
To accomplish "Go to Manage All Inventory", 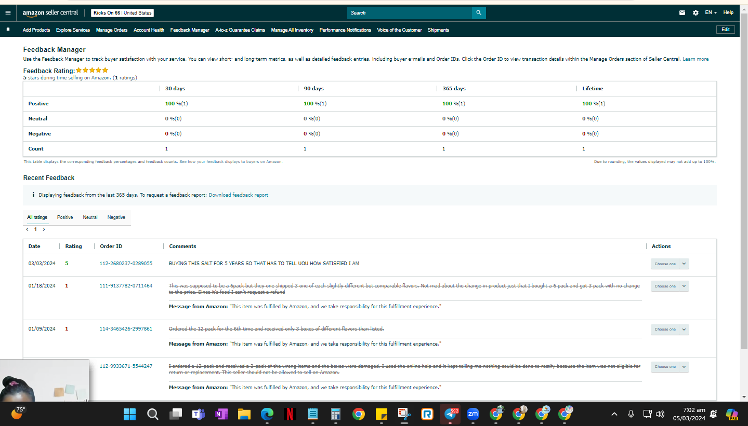I will (x=292, y=30).
